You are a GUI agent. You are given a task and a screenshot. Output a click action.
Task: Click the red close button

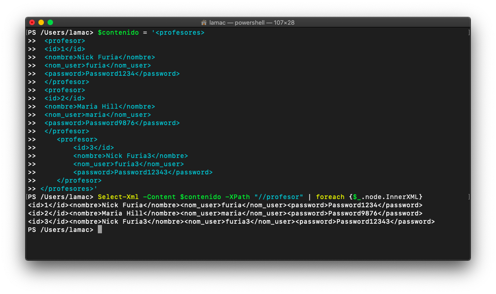(32, 22)
